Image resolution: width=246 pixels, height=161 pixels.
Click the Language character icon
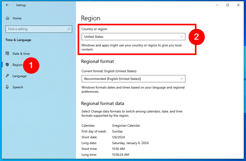(7, 76)
